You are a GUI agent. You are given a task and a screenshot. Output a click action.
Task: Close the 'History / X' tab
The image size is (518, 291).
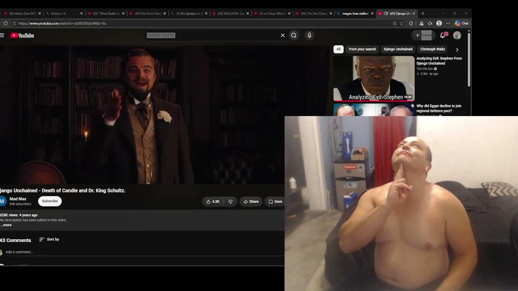coord(81,13)
